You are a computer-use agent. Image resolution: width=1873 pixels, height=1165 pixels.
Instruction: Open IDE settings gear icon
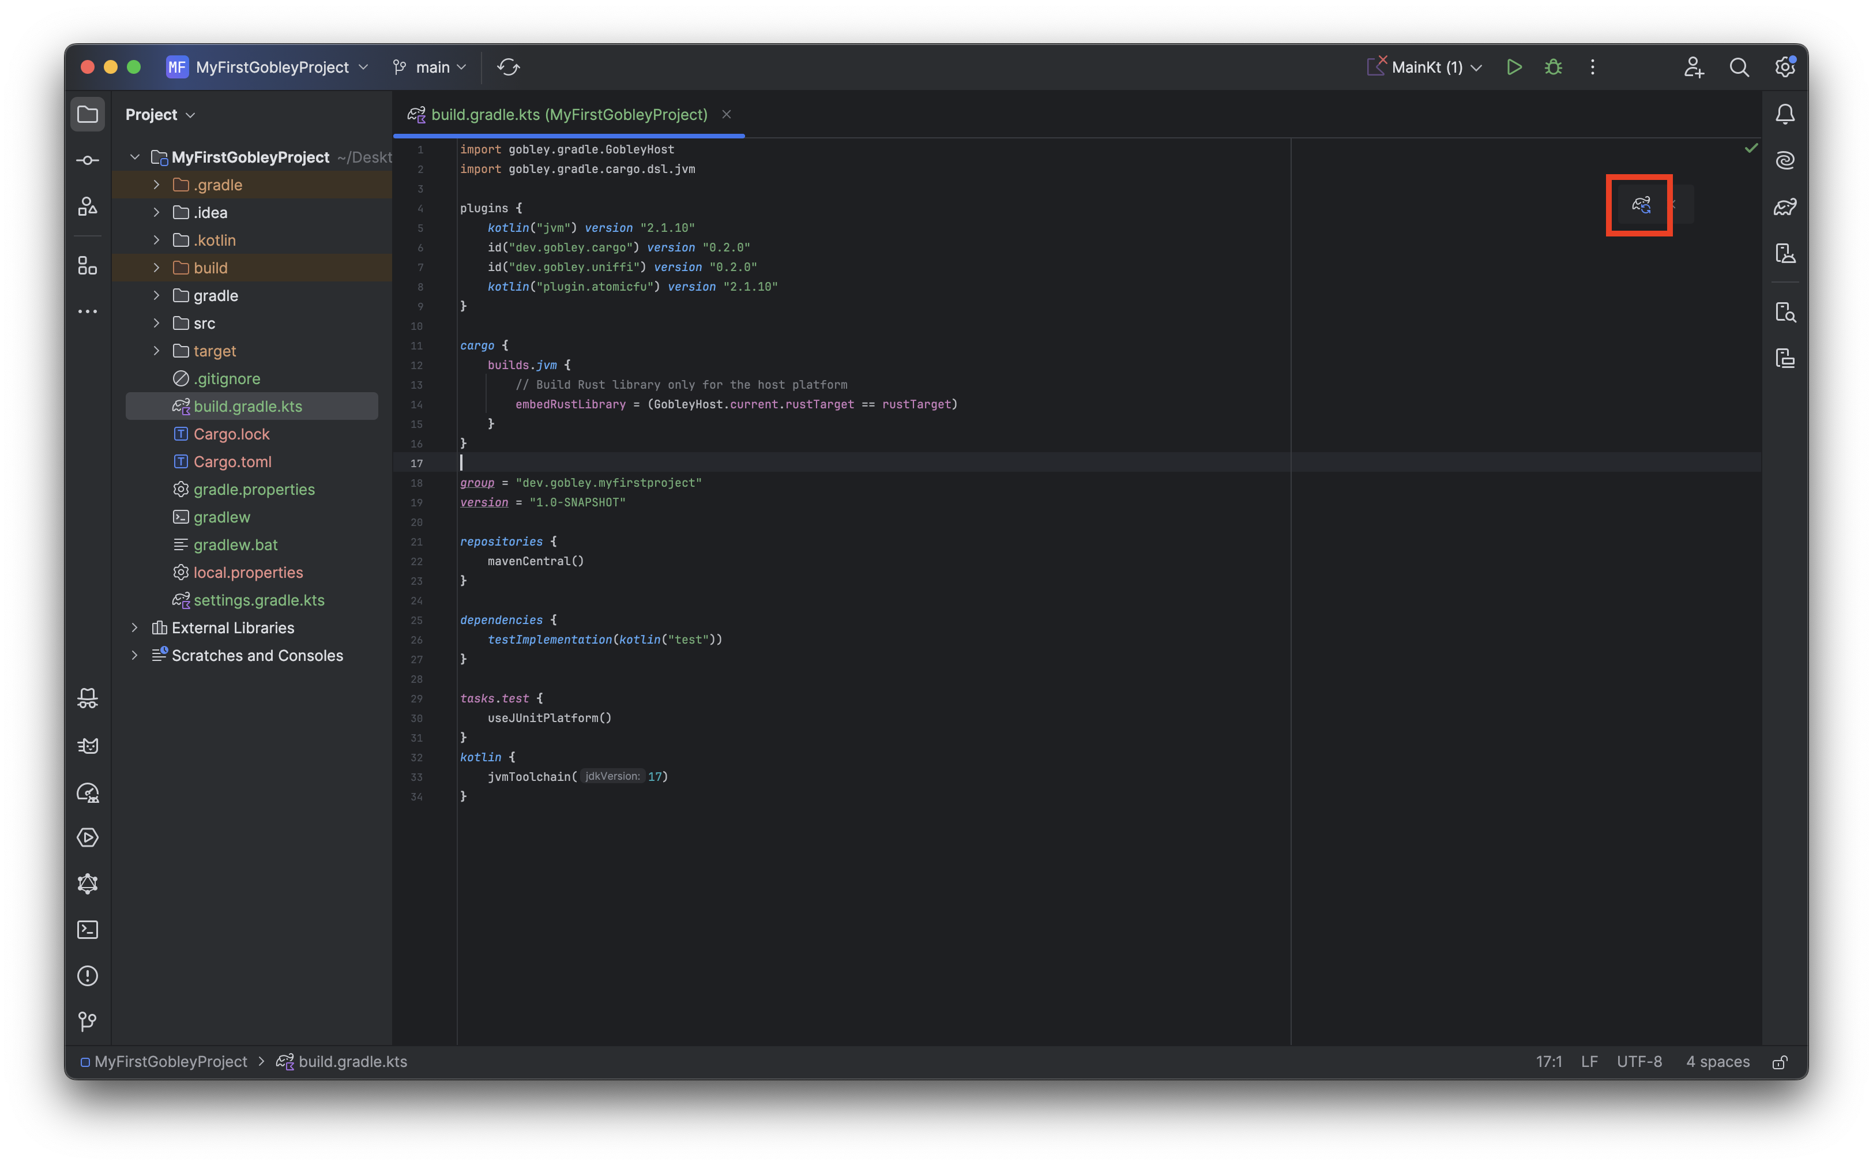(1784, 67)
